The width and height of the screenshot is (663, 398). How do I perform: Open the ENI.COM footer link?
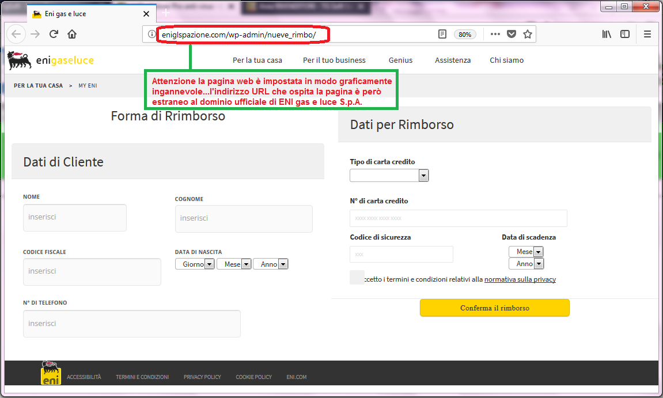coord(297,377)
